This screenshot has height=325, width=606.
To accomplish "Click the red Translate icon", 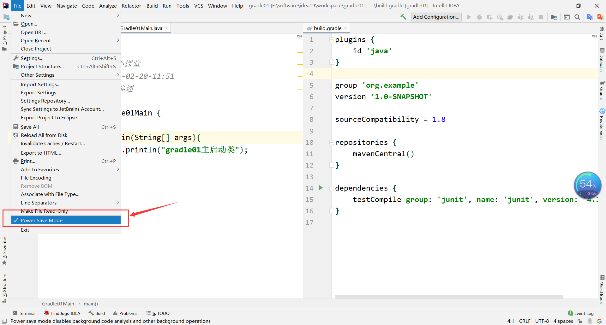I will coord(600,17).
